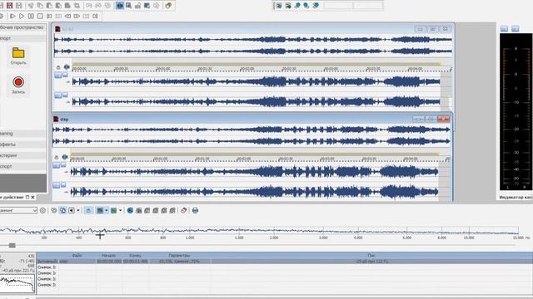
Task: Click the first snapshot icon after the globe
Action: (139, 210)
